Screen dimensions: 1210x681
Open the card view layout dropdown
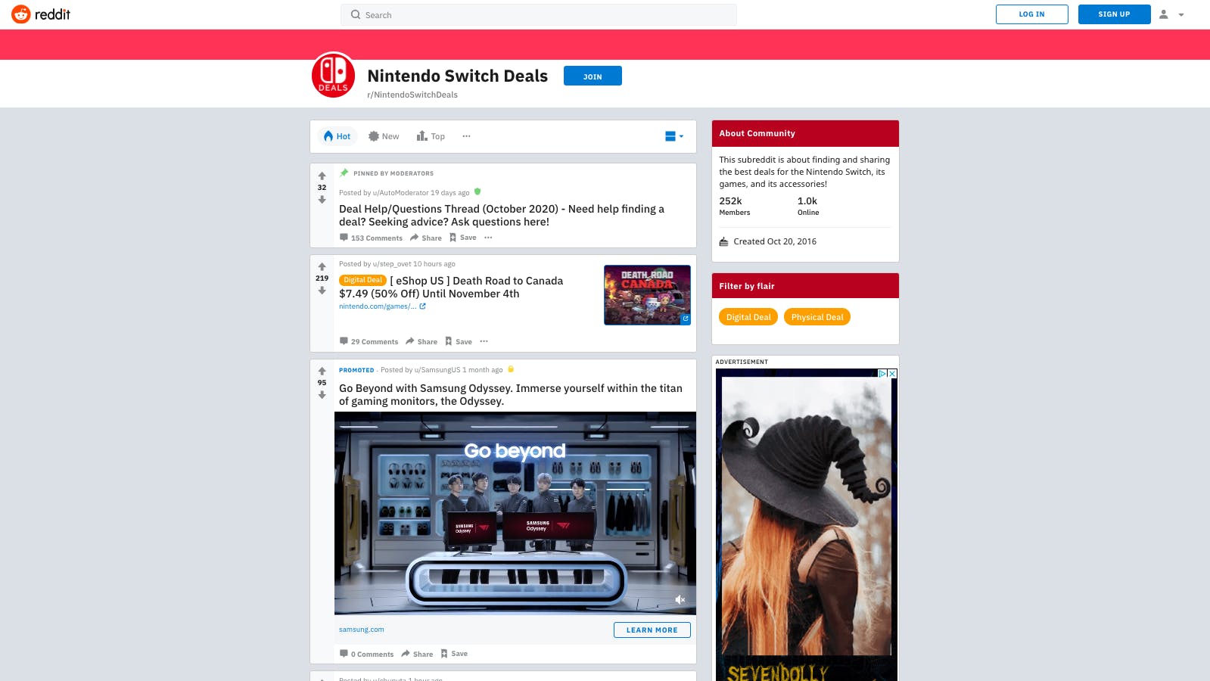pyautogui.click(x=674, y=136)
